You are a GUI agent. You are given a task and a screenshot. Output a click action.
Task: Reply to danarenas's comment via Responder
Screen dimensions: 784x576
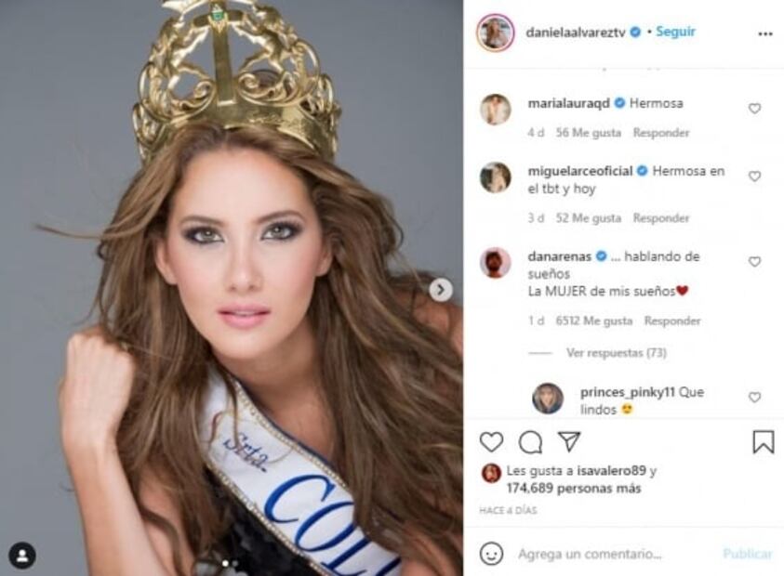pos(672,321)
